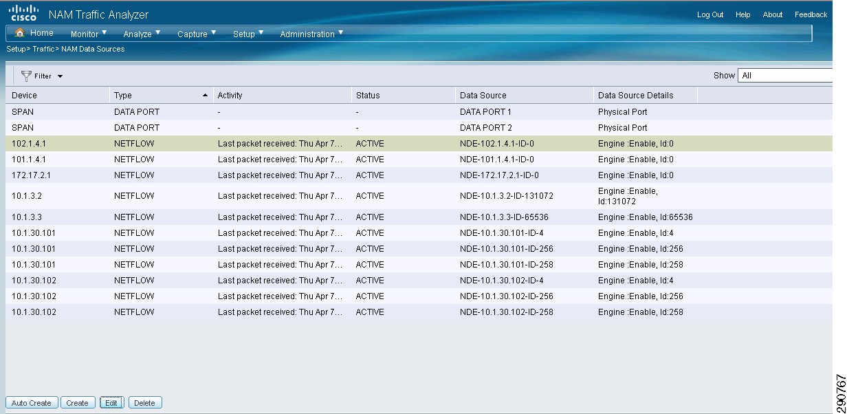Click the Edit button
This screenshot has width=847, height=414.
coord(111,403)
